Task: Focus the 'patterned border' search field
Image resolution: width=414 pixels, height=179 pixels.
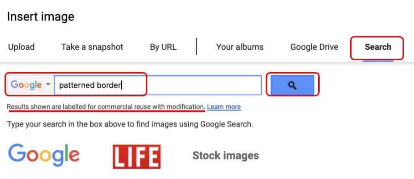Action: [158, 85]
